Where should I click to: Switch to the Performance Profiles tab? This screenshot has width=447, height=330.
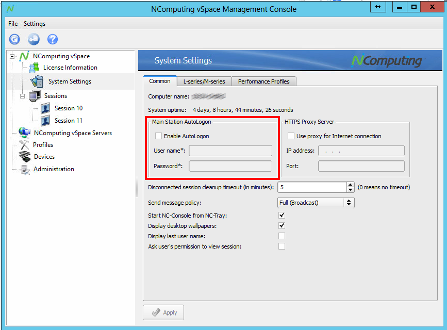(x=264, y=81)
